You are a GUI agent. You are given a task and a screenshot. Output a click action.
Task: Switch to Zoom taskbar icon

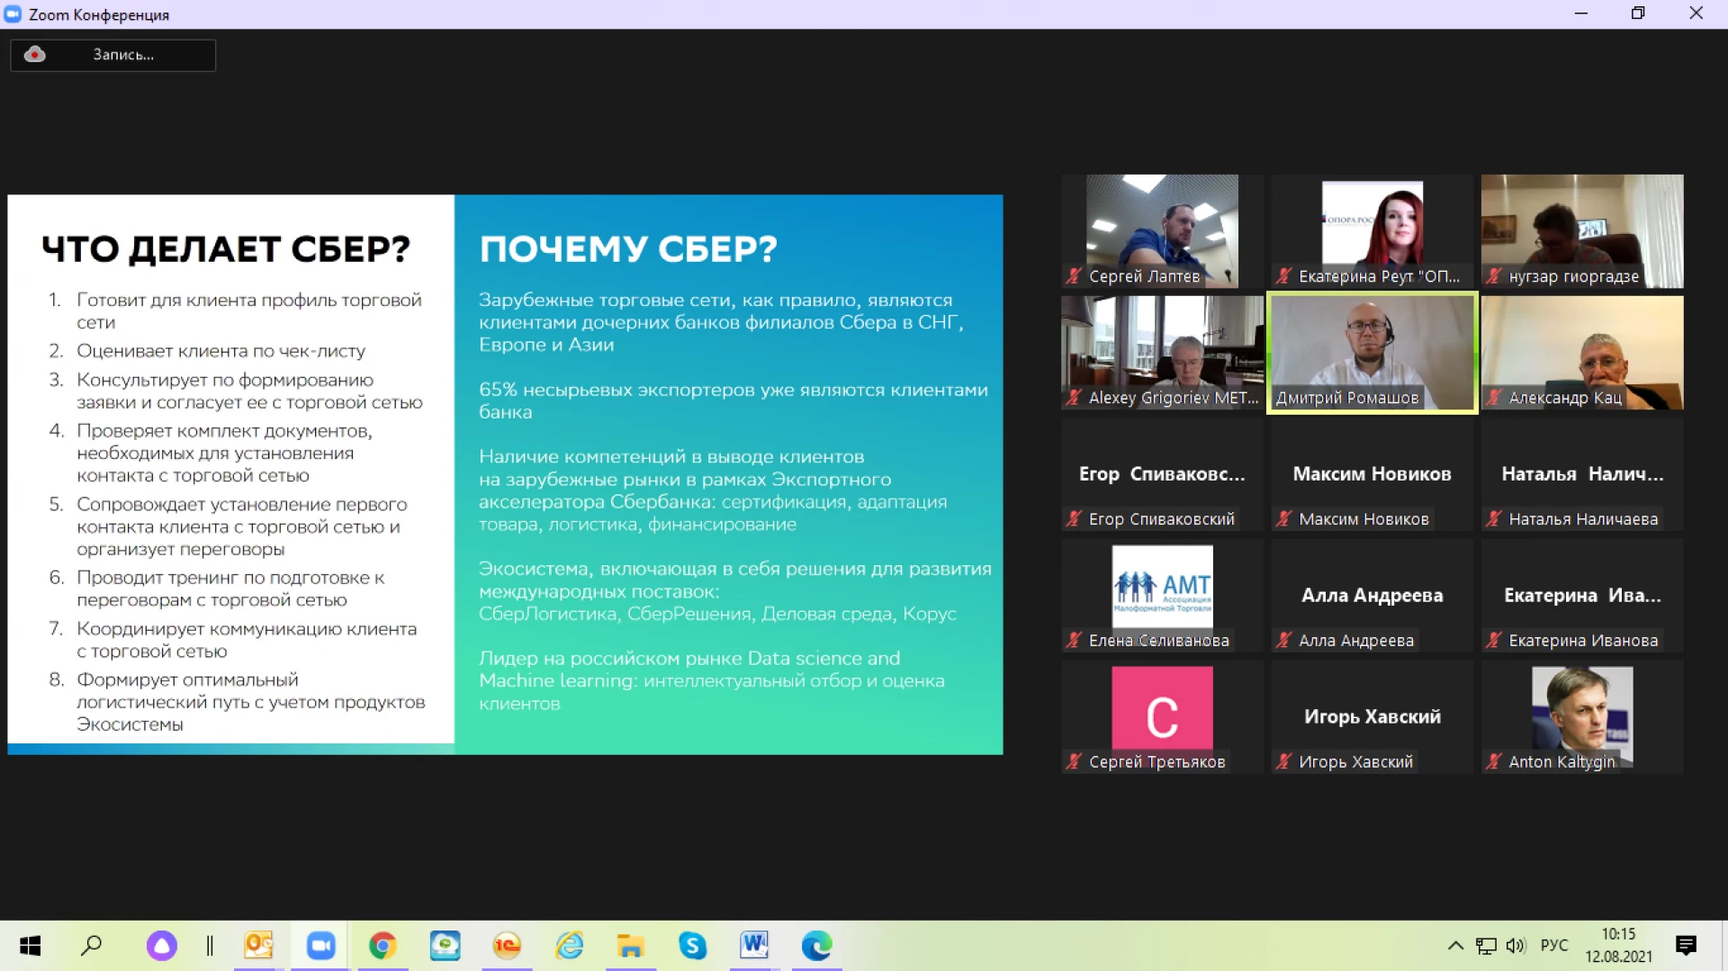320,946
